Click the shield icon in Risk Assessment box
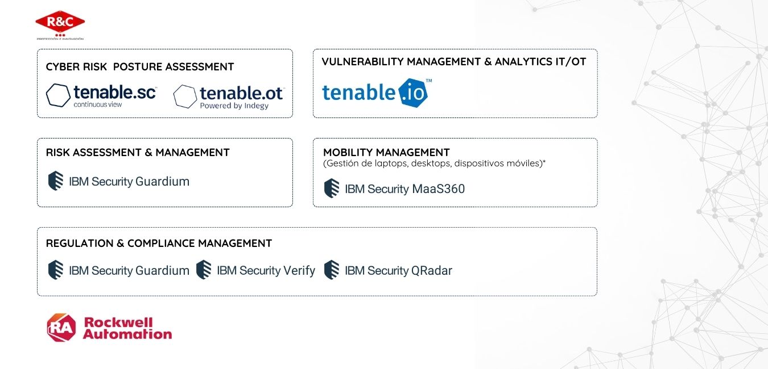Viewport: 768px width, 369px height. click(x=56, y=181)
